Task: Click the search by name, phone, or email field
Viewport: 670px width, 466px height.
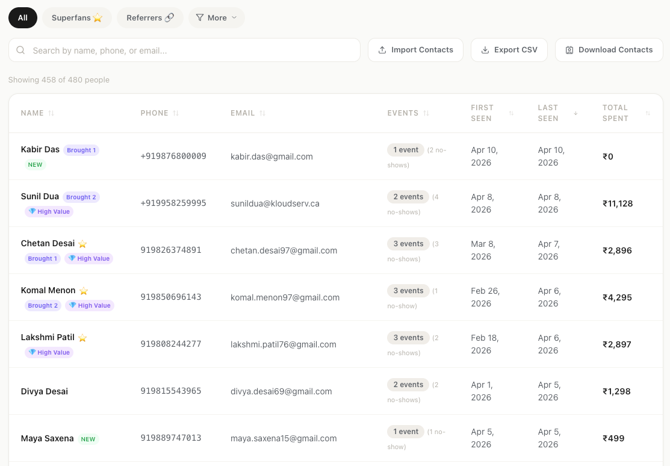Action: pyautogui.click(x=184, y=50)
